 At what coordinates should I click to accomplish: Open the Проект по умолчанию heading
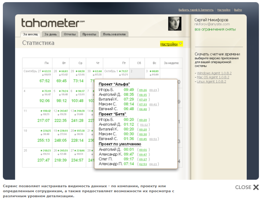(x=120, y=144)
